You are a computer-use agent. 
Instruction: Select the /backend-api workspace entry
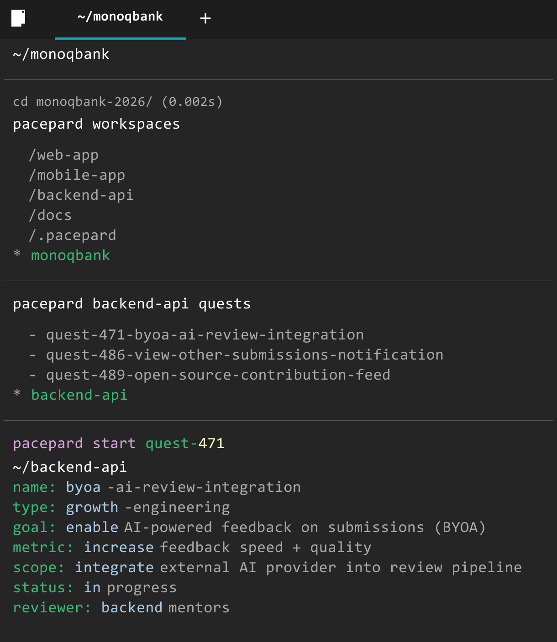click(x=81, y=195)
